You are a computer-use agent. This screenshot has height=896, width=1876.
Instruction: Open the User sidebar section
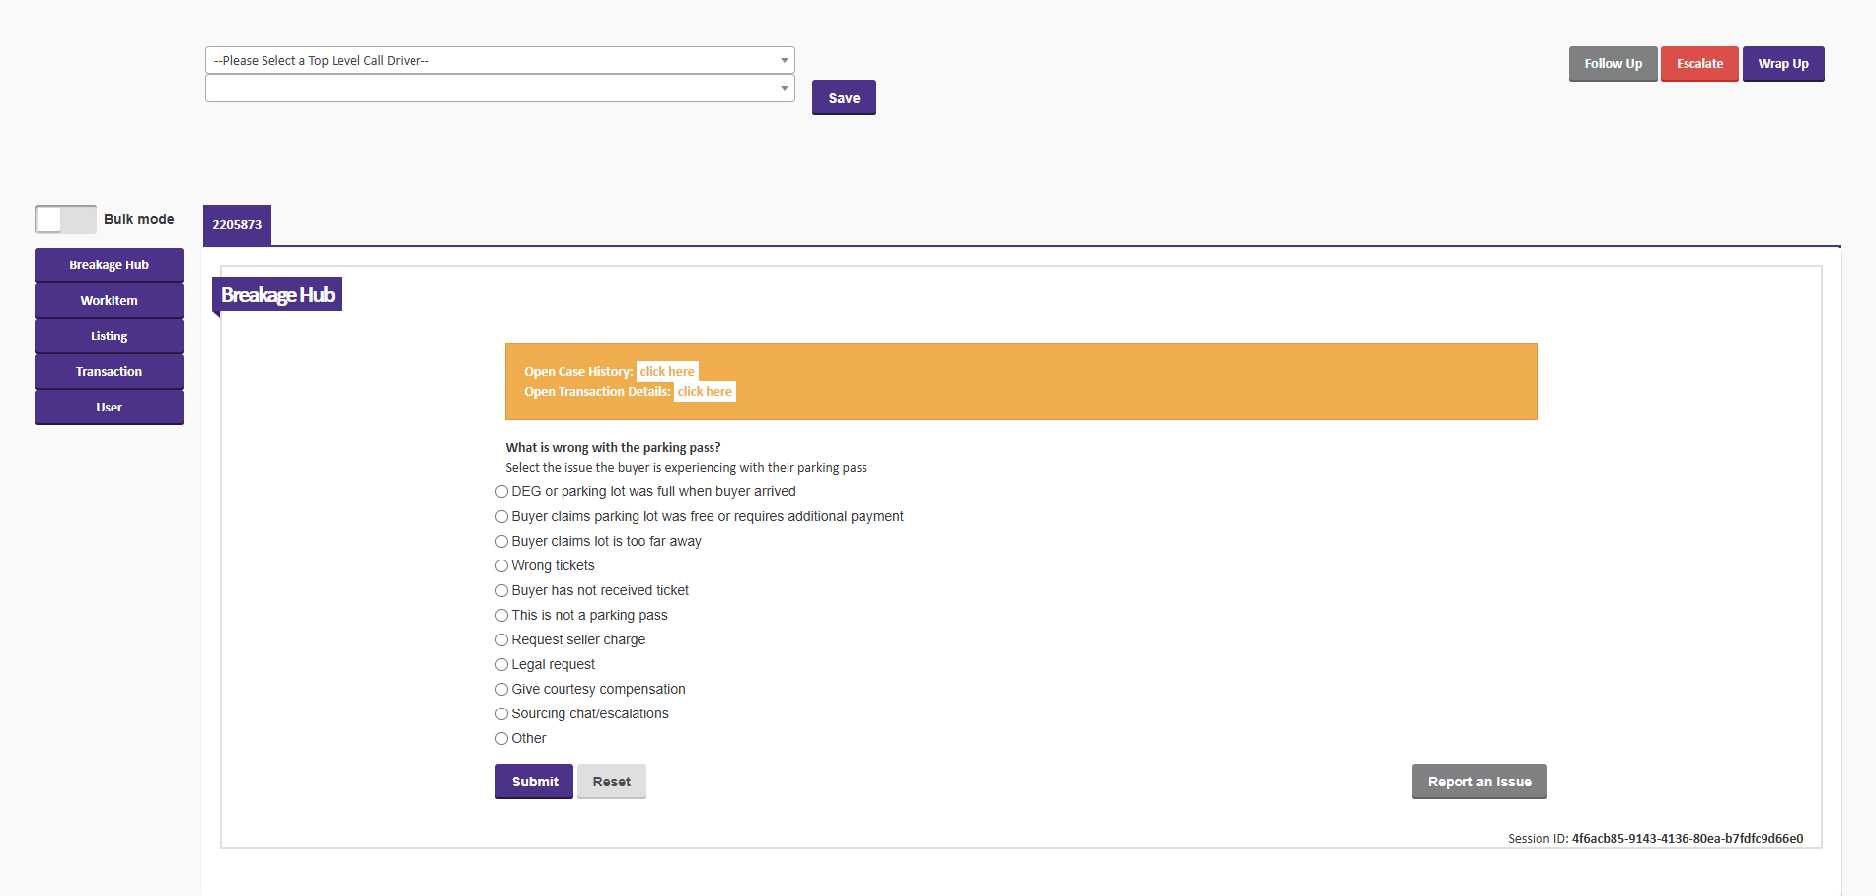[109, 408]
